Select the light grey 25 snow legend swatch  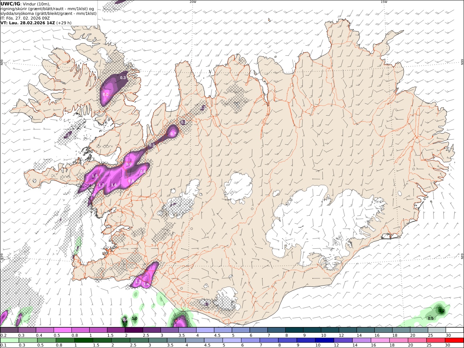point(437,330)
